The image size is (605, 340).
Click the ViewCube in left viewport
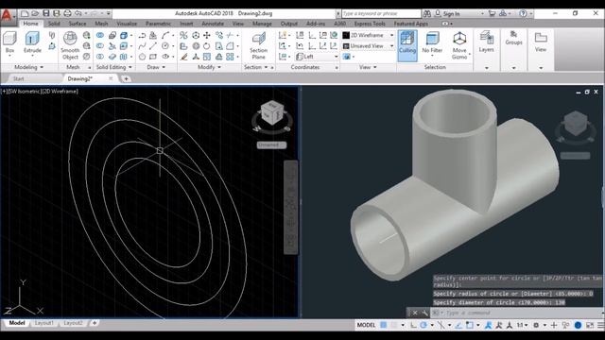[272, 112]
